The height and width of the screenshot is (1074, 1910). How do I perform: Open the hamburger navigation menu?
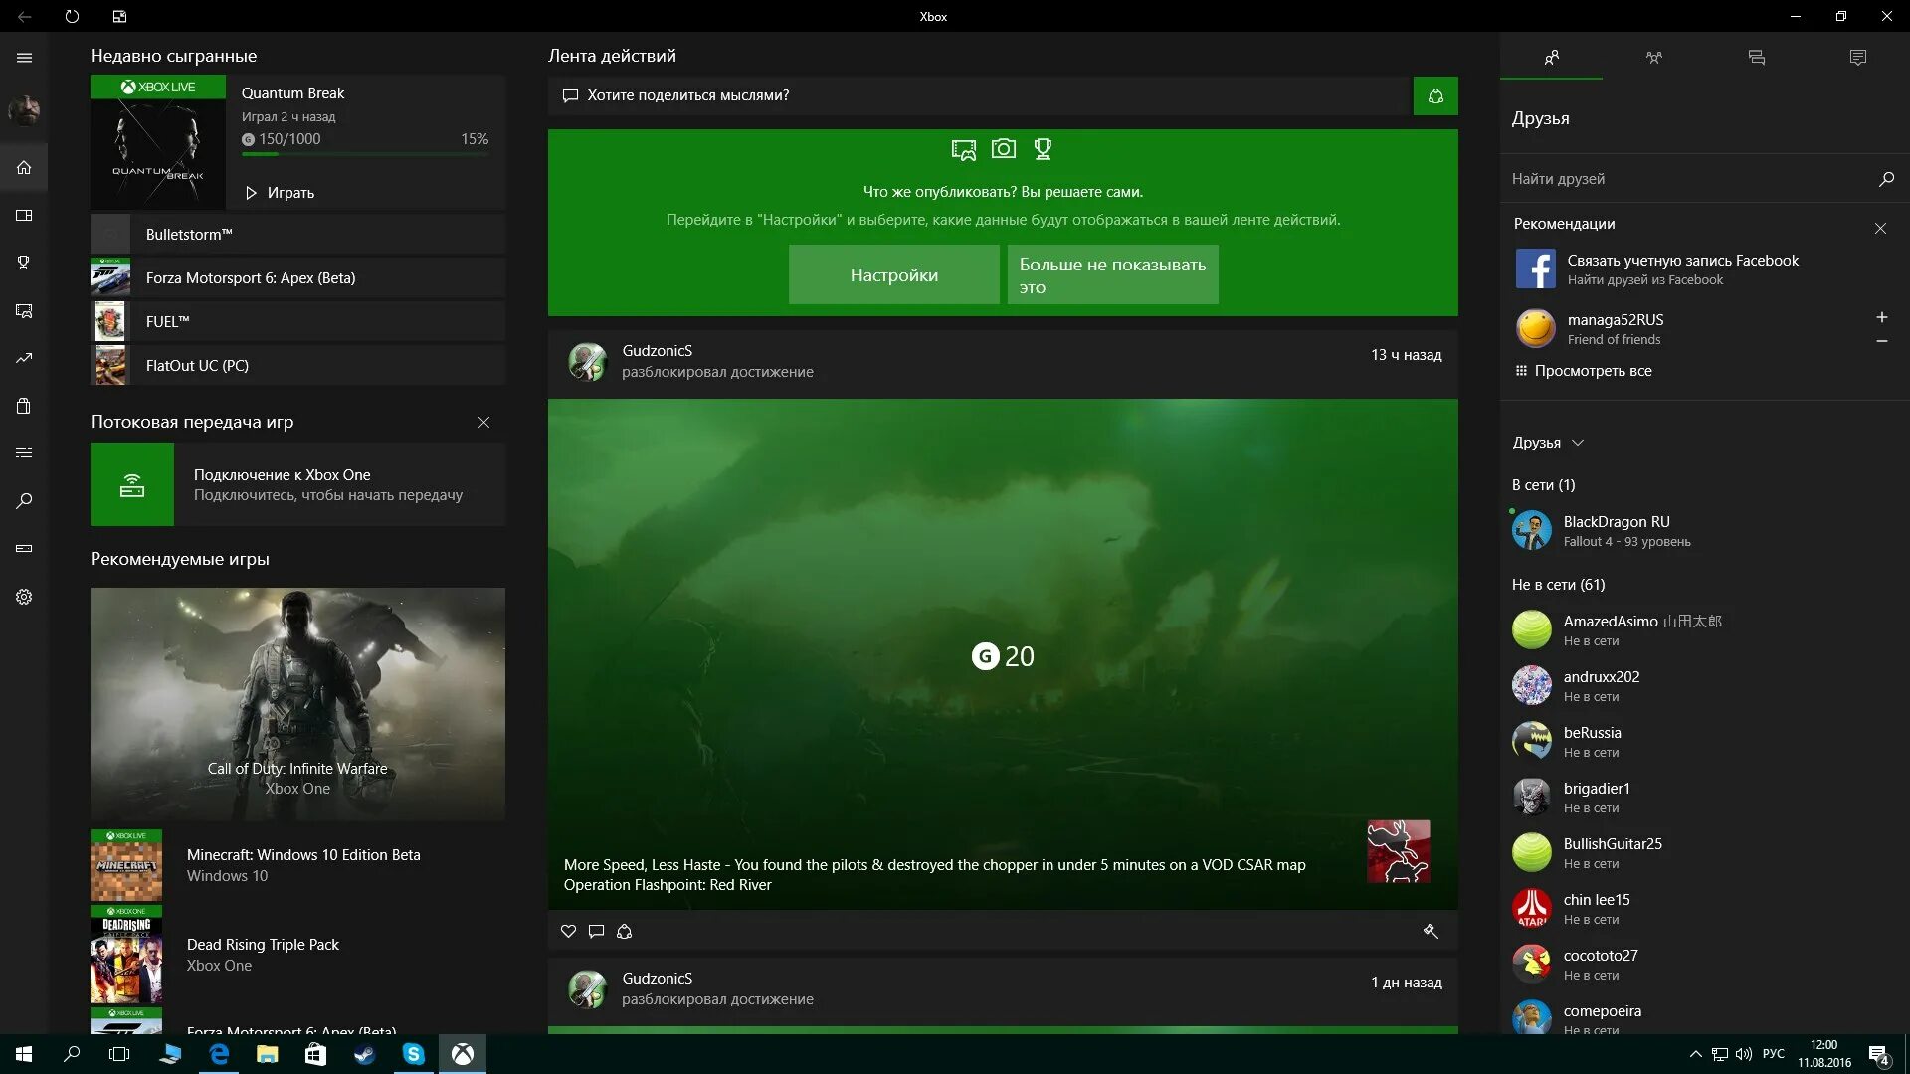pos(24,58)
